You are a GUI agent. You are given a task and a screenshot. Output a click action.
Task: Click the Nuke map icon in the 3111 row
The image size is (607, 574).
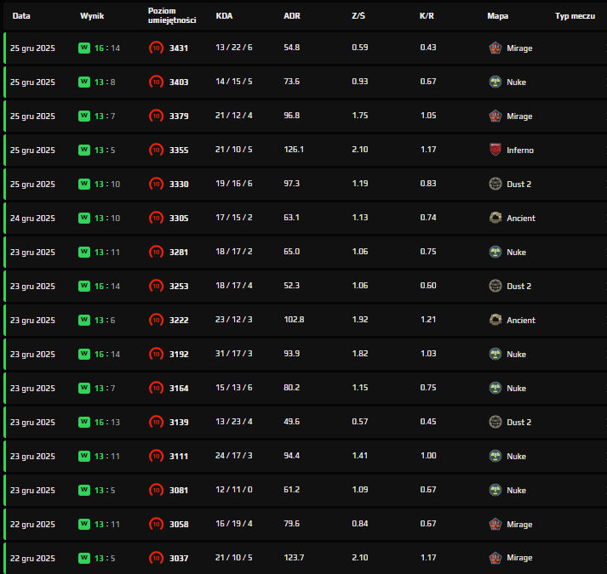point(495,457)
